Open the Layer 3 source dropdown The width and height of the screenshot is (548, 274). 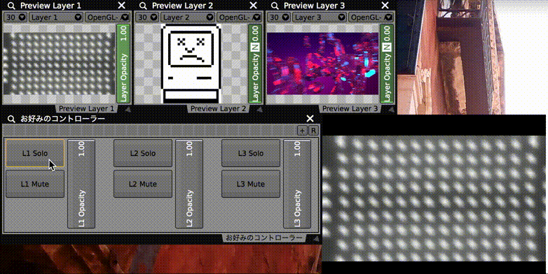pyautogui.click(x=319, y=17)
